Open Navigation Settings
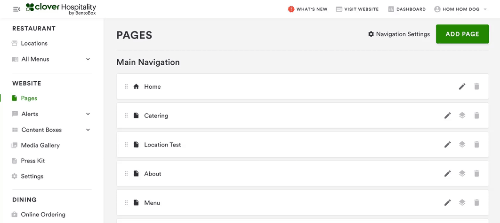Image resolution: width=500 pixels, height=223 pixels. (399, 34)
